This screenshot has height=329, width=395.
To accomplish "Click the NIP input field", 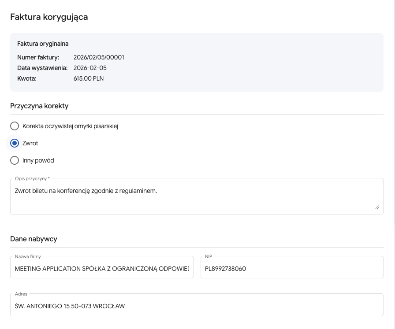I will tap(292, 268).
